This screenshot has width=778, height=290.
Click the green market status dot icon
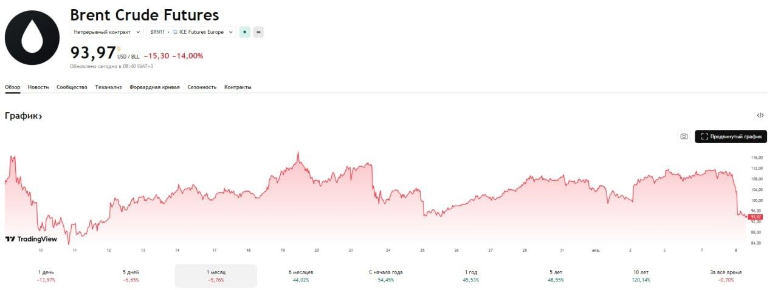244,32
